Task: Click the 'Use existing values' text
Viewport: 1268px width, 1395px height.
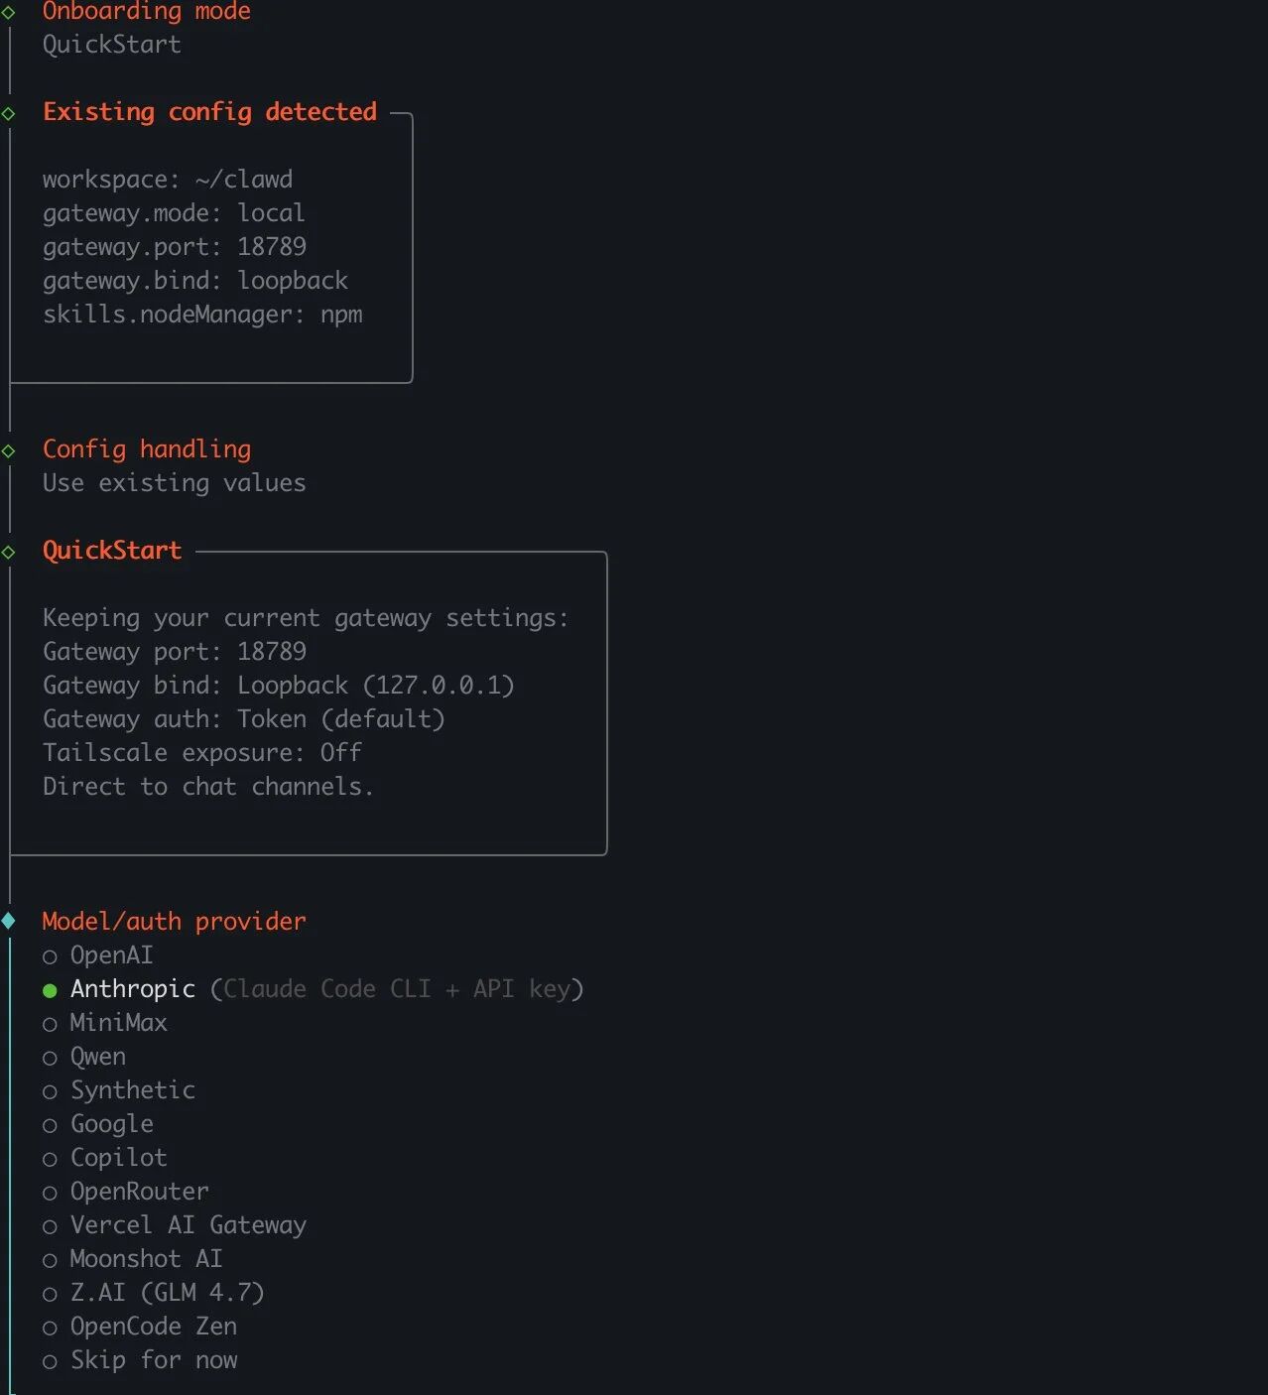Action: [174, 483]
